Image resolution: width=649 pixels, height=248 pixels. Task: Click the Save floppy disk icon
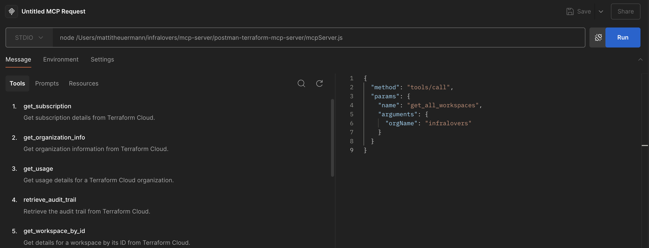coord(570,11)
